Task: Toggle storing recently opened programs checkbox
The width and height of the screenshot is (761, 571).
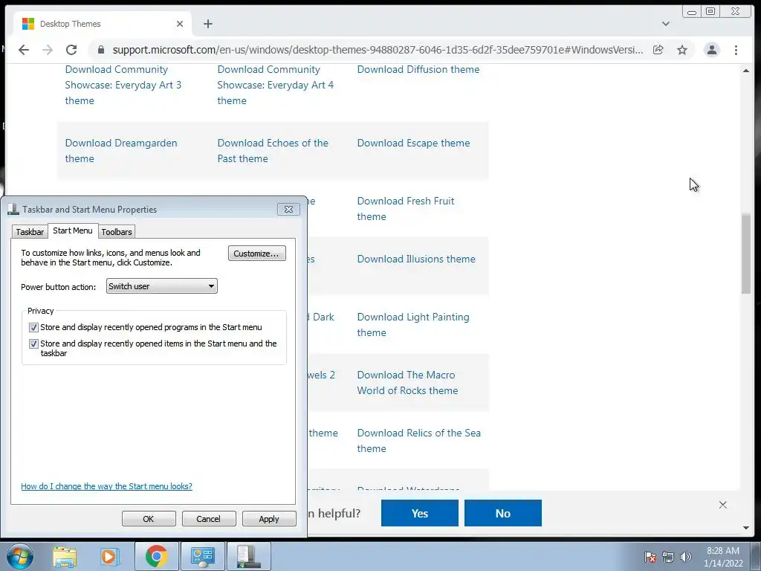Action: pos(33,328)
